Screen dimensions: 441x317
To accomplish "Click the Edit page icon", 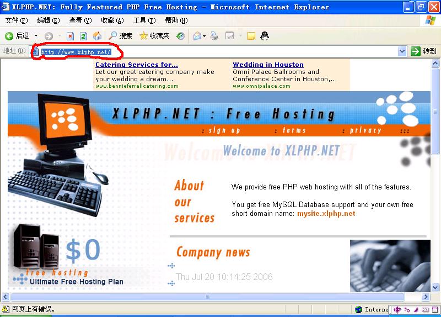I will [230, 36].
